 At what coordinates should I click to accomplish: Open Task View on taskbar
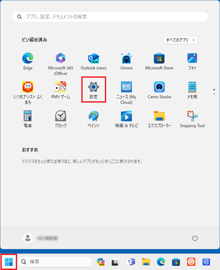pos(116,262)
